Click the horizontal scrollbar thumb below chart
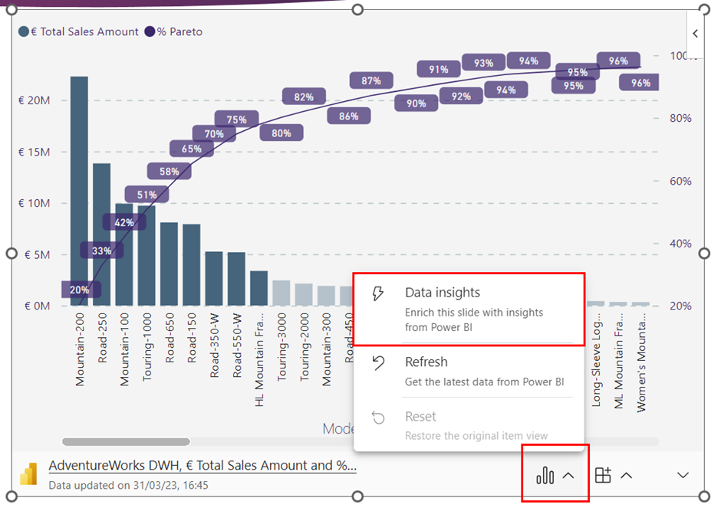 tap(126, 441)
